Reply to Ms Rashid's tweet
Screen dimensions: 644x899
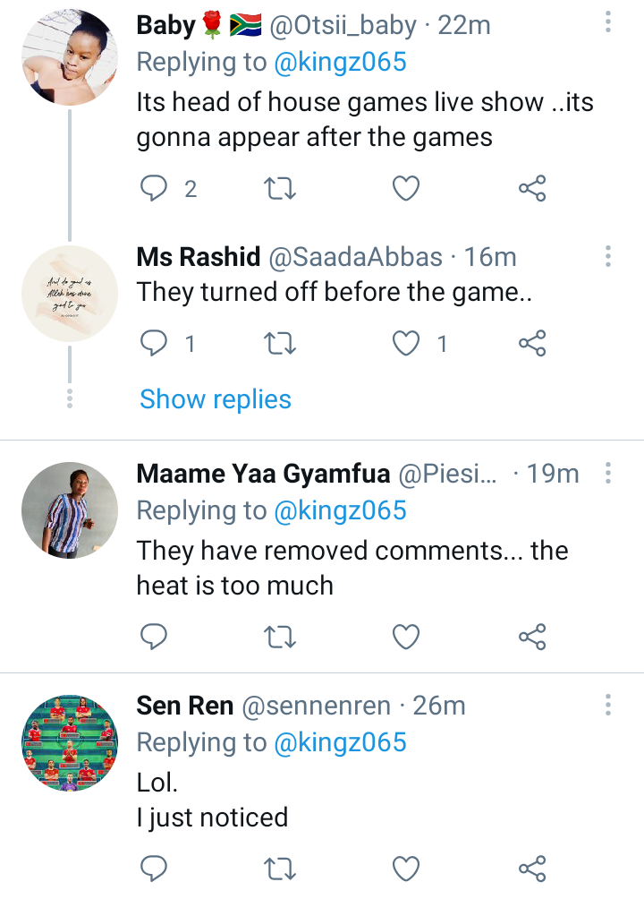coord(156,343)
